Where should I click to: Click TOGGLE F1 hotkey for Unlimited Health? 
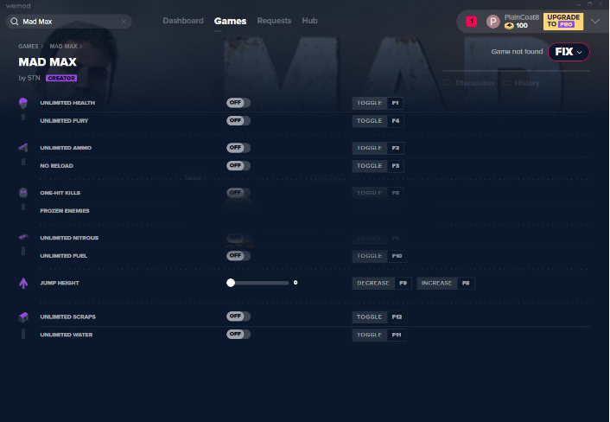[x=378, y=103]
